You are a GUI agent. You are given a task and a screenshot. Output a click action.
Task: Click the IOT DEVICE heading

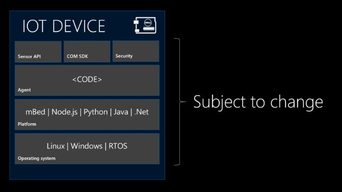pos(64,26)
